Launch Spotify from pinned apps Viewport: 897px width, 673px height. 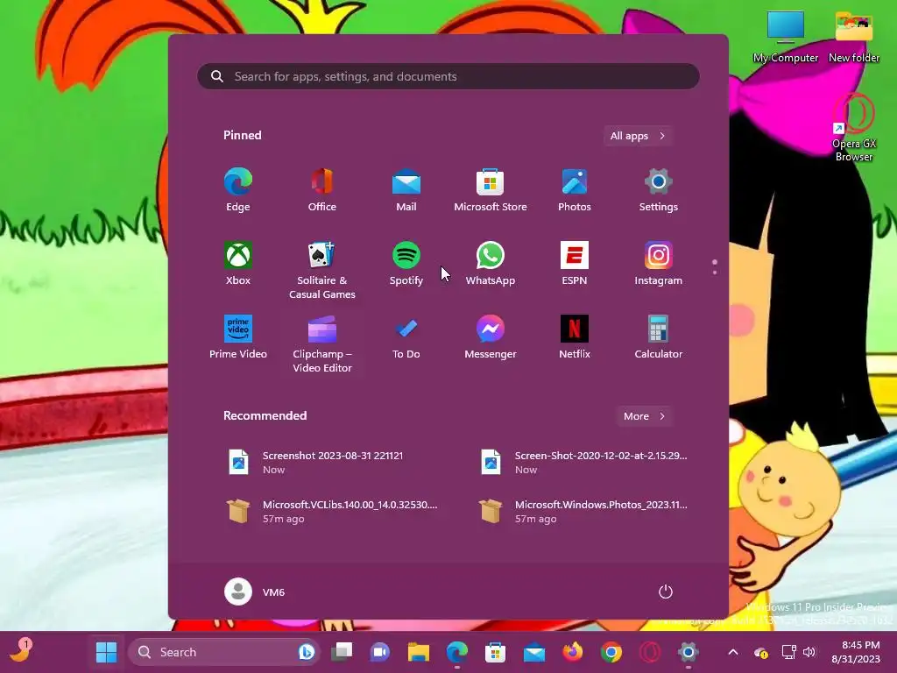pos(406,264)
